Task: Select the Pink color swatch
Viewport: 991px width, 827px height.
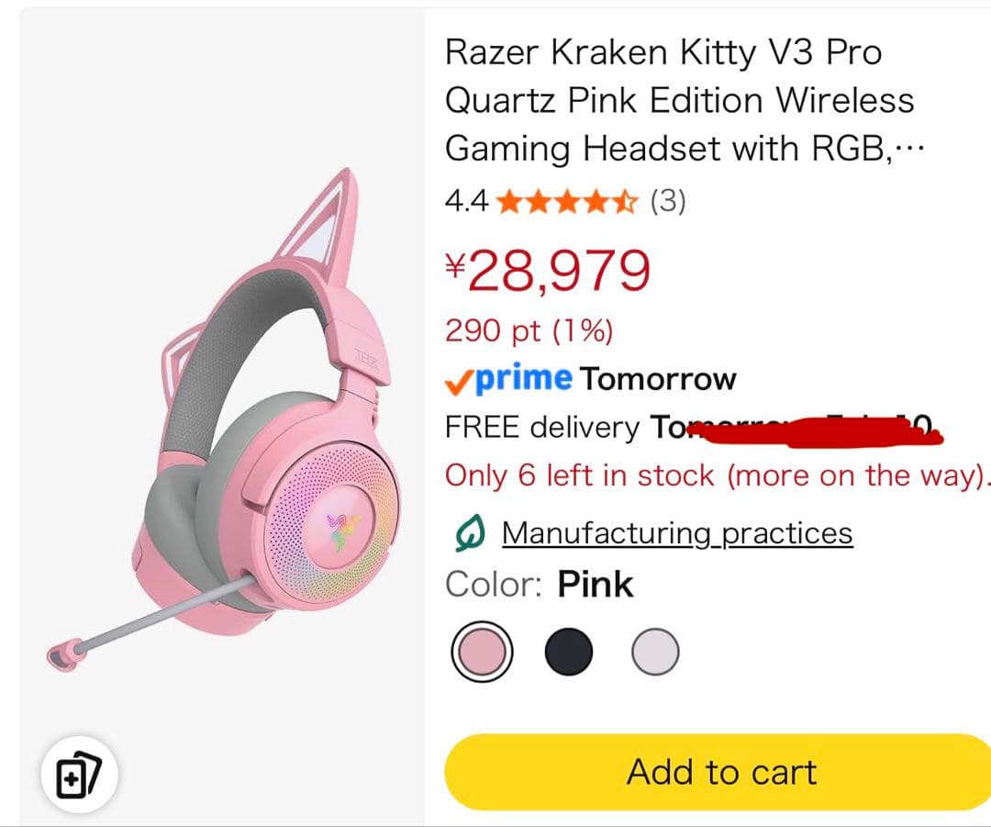Action: click(x=484, y=651)
